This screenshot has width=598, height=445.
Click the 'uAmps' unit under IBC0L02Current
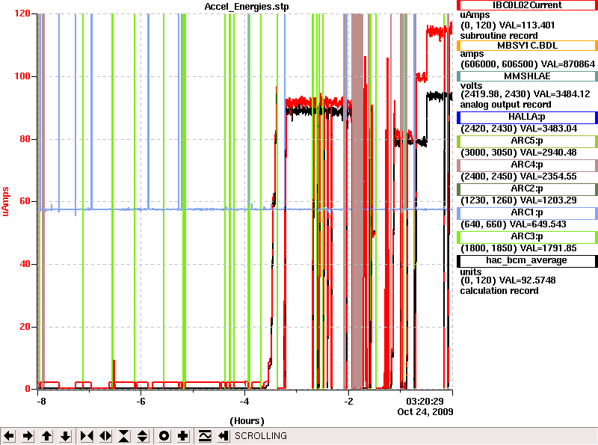[x=475, y=15]
